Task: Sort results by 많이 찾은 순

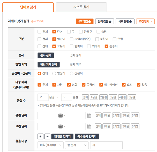Action: click(x=104, y=21)
